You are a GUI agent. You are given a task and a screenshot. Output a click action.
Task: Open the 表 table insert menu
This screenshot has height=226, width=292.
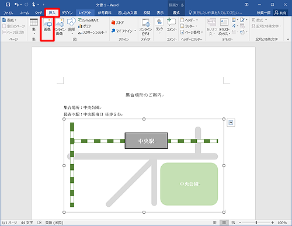(34, 27)
